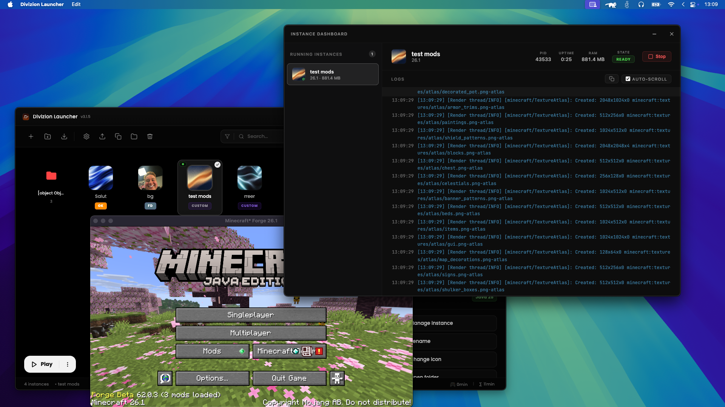
Task: Click the screen sharing icon in menu bar
Action: pos(593,5)
